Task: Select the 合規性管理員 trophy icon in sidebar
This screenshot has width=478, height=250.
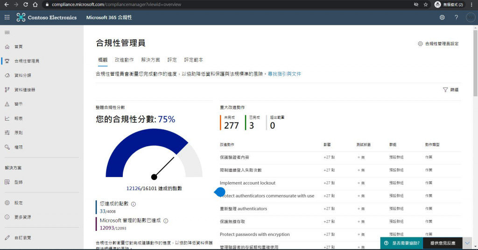Action: (7, 61)
